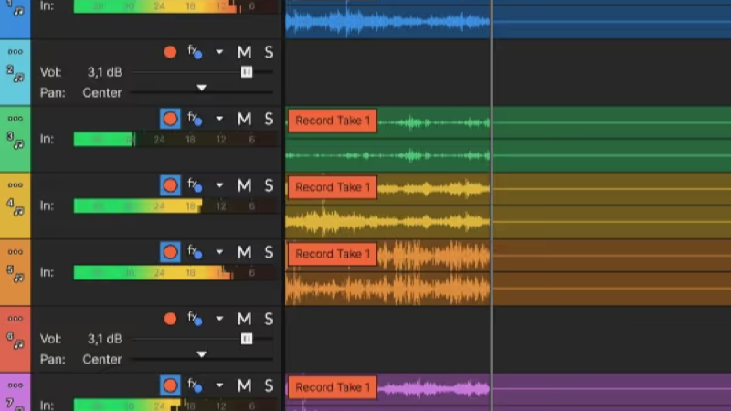Image resolution: width=731 pixels, height=411 pixels.
Task: Click the track 4 music note icon
Action: (x=18, y=211)
